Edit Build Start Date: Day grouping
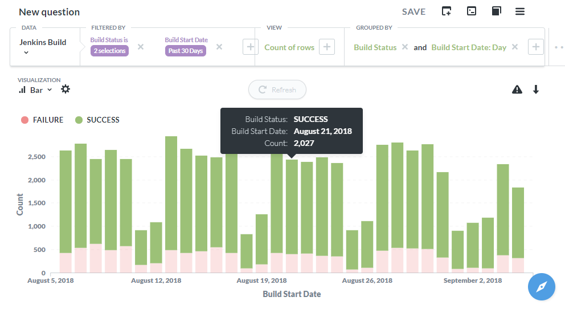Screen dimensions: 565x313 (469, 47)
